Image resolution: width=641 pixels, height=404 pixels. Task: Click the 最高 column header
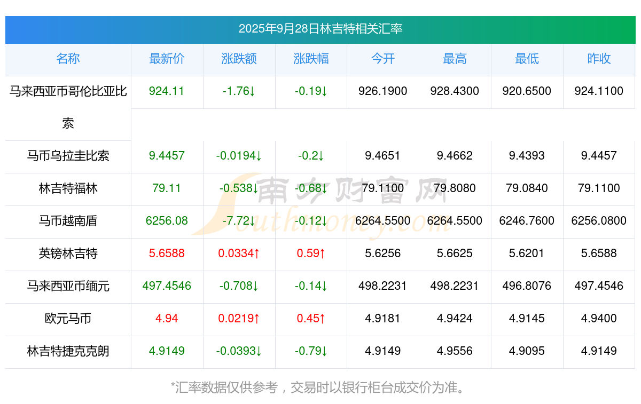tap(455, 59)
